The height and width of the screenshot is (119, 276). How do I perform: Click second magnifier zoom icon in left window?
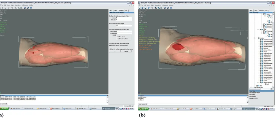(x=28, y=8)
